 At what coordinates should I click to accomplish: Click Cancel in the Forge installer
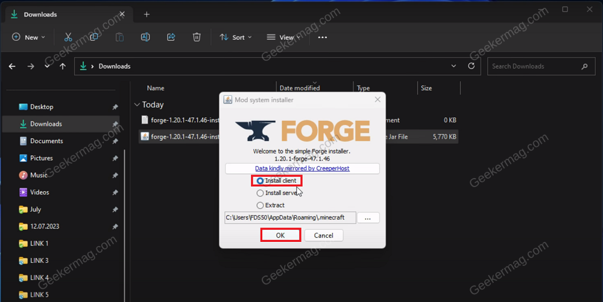pyautogui.click(x=323, y=235)
